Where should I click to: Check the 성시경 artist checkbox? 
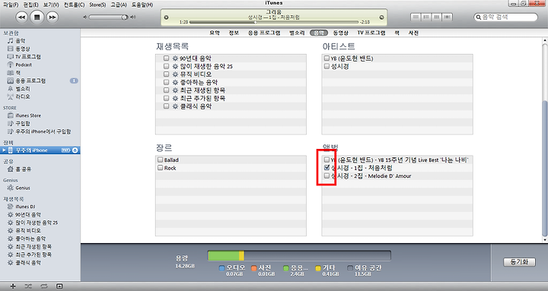click(x=327, y=66)
